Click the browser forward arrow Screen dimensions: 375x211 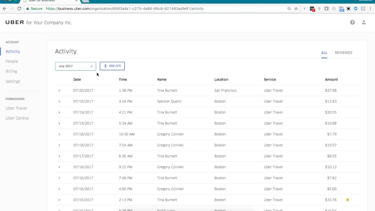pyautogui.click(x=12, y=8)
